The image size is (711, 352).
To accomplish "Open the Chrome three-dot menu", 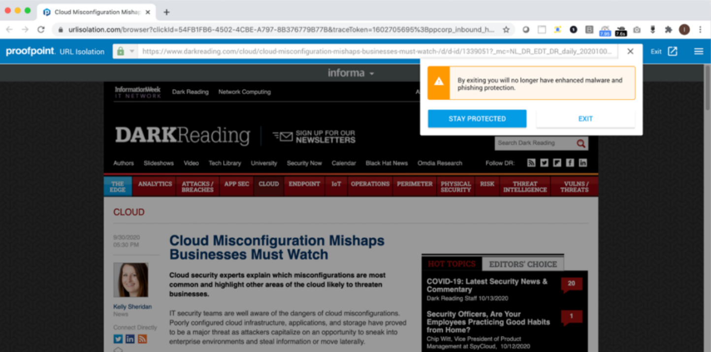I will pos(700,30).
